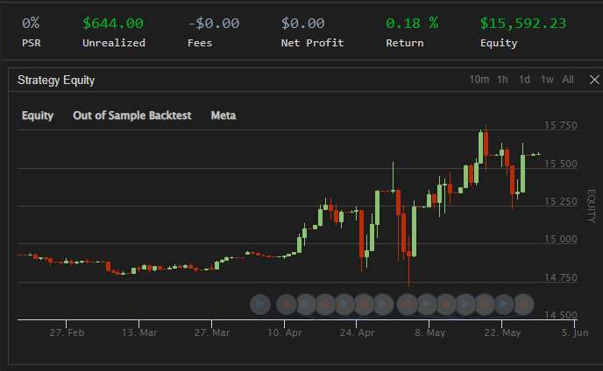Click the rightmost play event marker on timeline

click(504, 304)
